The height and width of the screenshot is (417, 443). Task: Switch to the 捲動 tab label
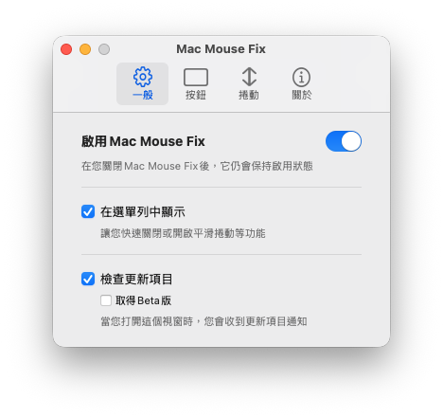click(x=249, y=95)
